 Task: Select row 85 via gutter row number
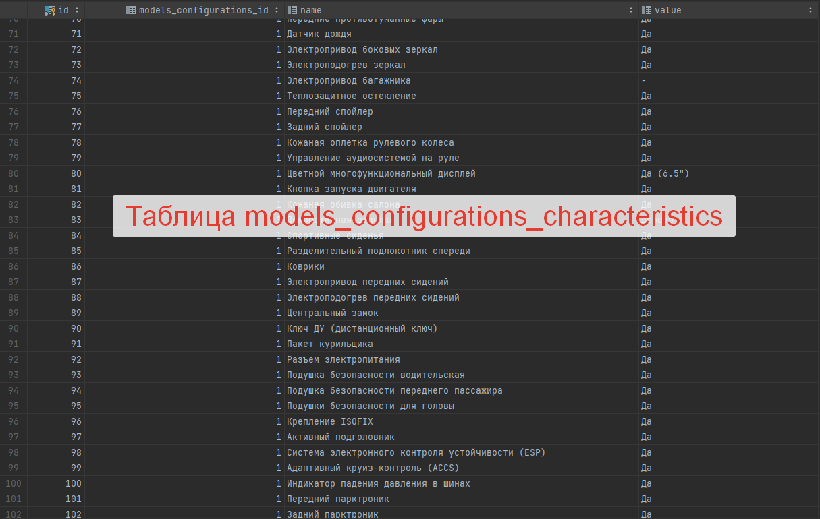point(13,251)
